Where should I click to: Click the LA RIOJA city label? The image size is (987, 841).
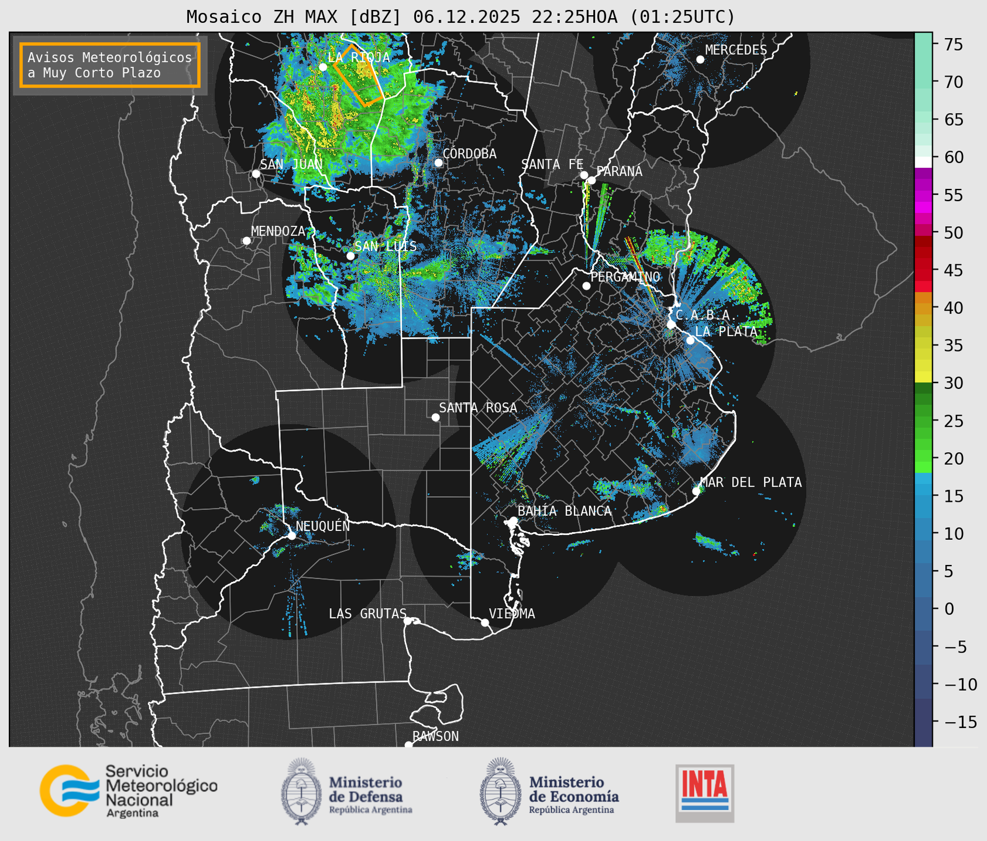click(x=359, y=57)
